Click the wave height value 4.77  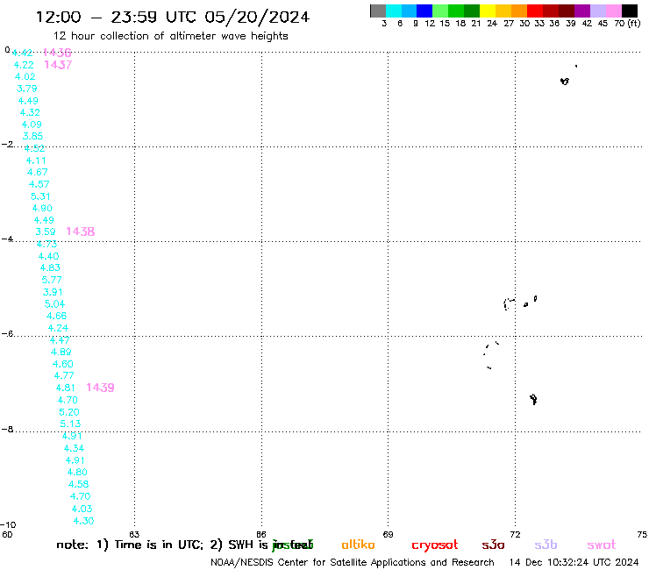[64, 375]
